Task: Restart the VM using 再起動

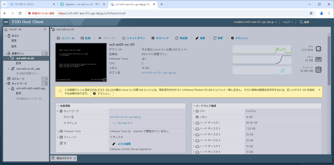Action: tap(181, 38)
